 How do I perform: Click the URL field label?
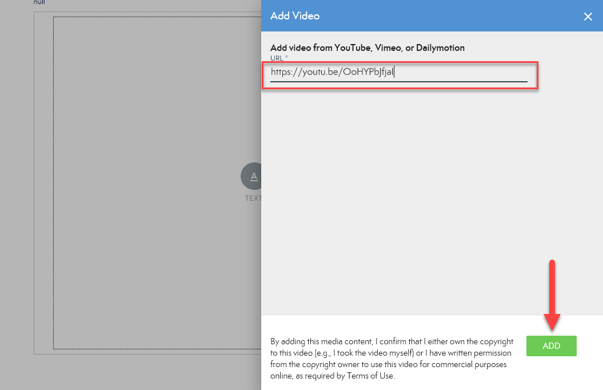[277, 58]
